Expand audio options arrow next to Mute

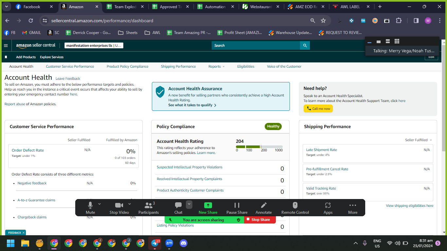click(99, 204)
